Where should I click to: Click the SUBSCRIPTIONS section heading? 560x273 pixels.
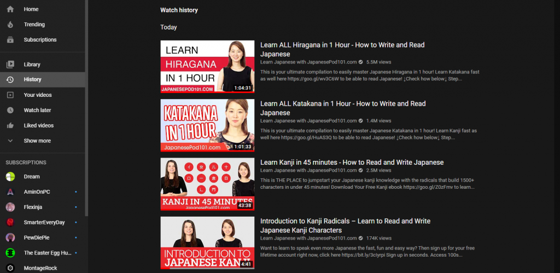click(26, 162)
